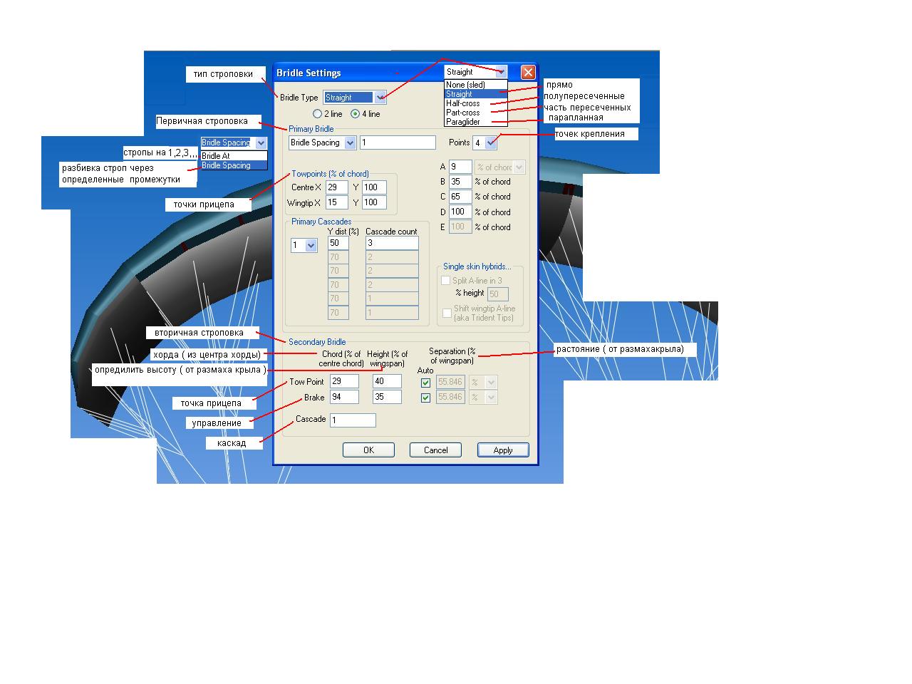Viewport: 912px width, 684px height.
Task: Select the 4 line radio button
Action: click(x=356, y=114)
